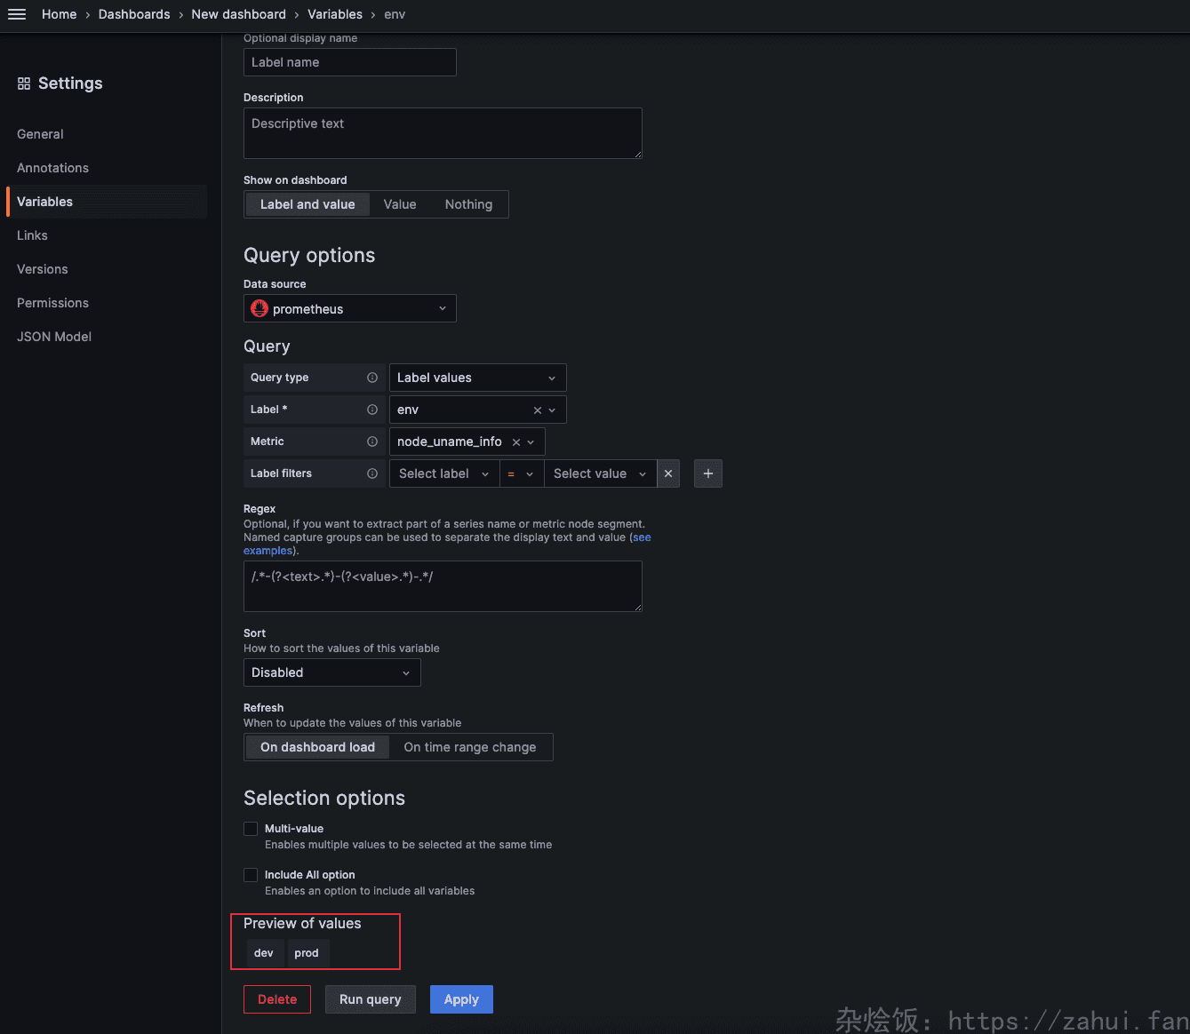The width and height of the screenshot is (1190, 1034).
Task: Open the hamburger navigation menu
Action: point(17,14)
